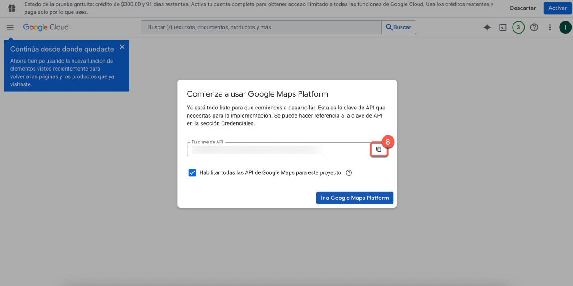573x286 pixels.
Task: Click the red step 8 badge
Action: point(388,142)
